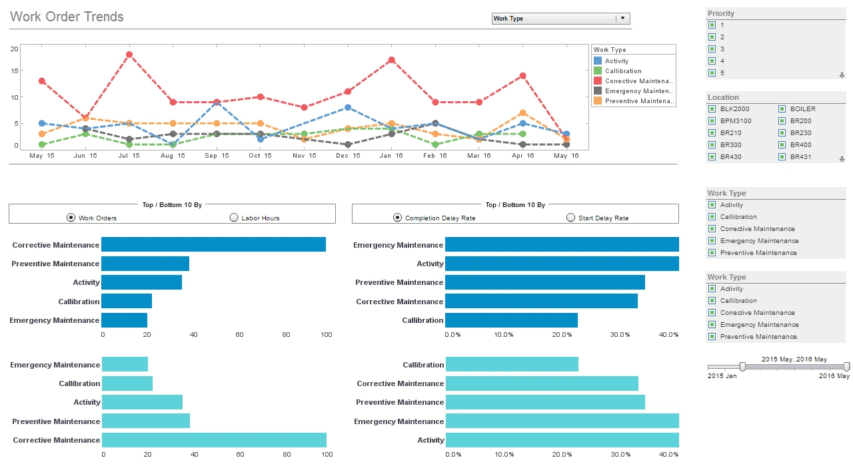Uncheck Priority 1 in the Priority filter
853x466 pixels.
click(x=712, y=25)
